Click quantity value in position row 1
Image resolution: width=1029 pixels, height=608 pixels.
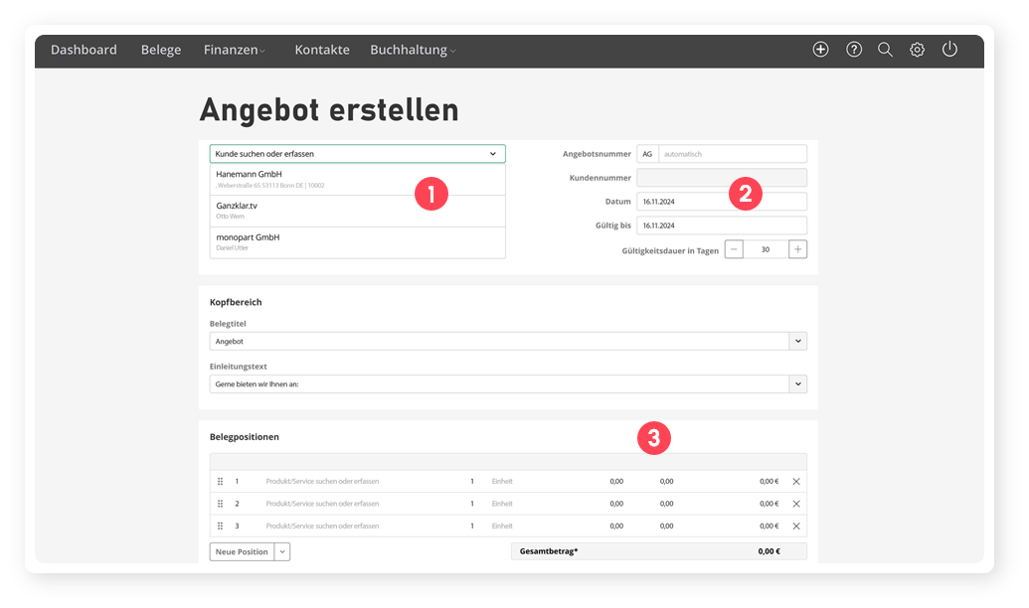point(472,482)
